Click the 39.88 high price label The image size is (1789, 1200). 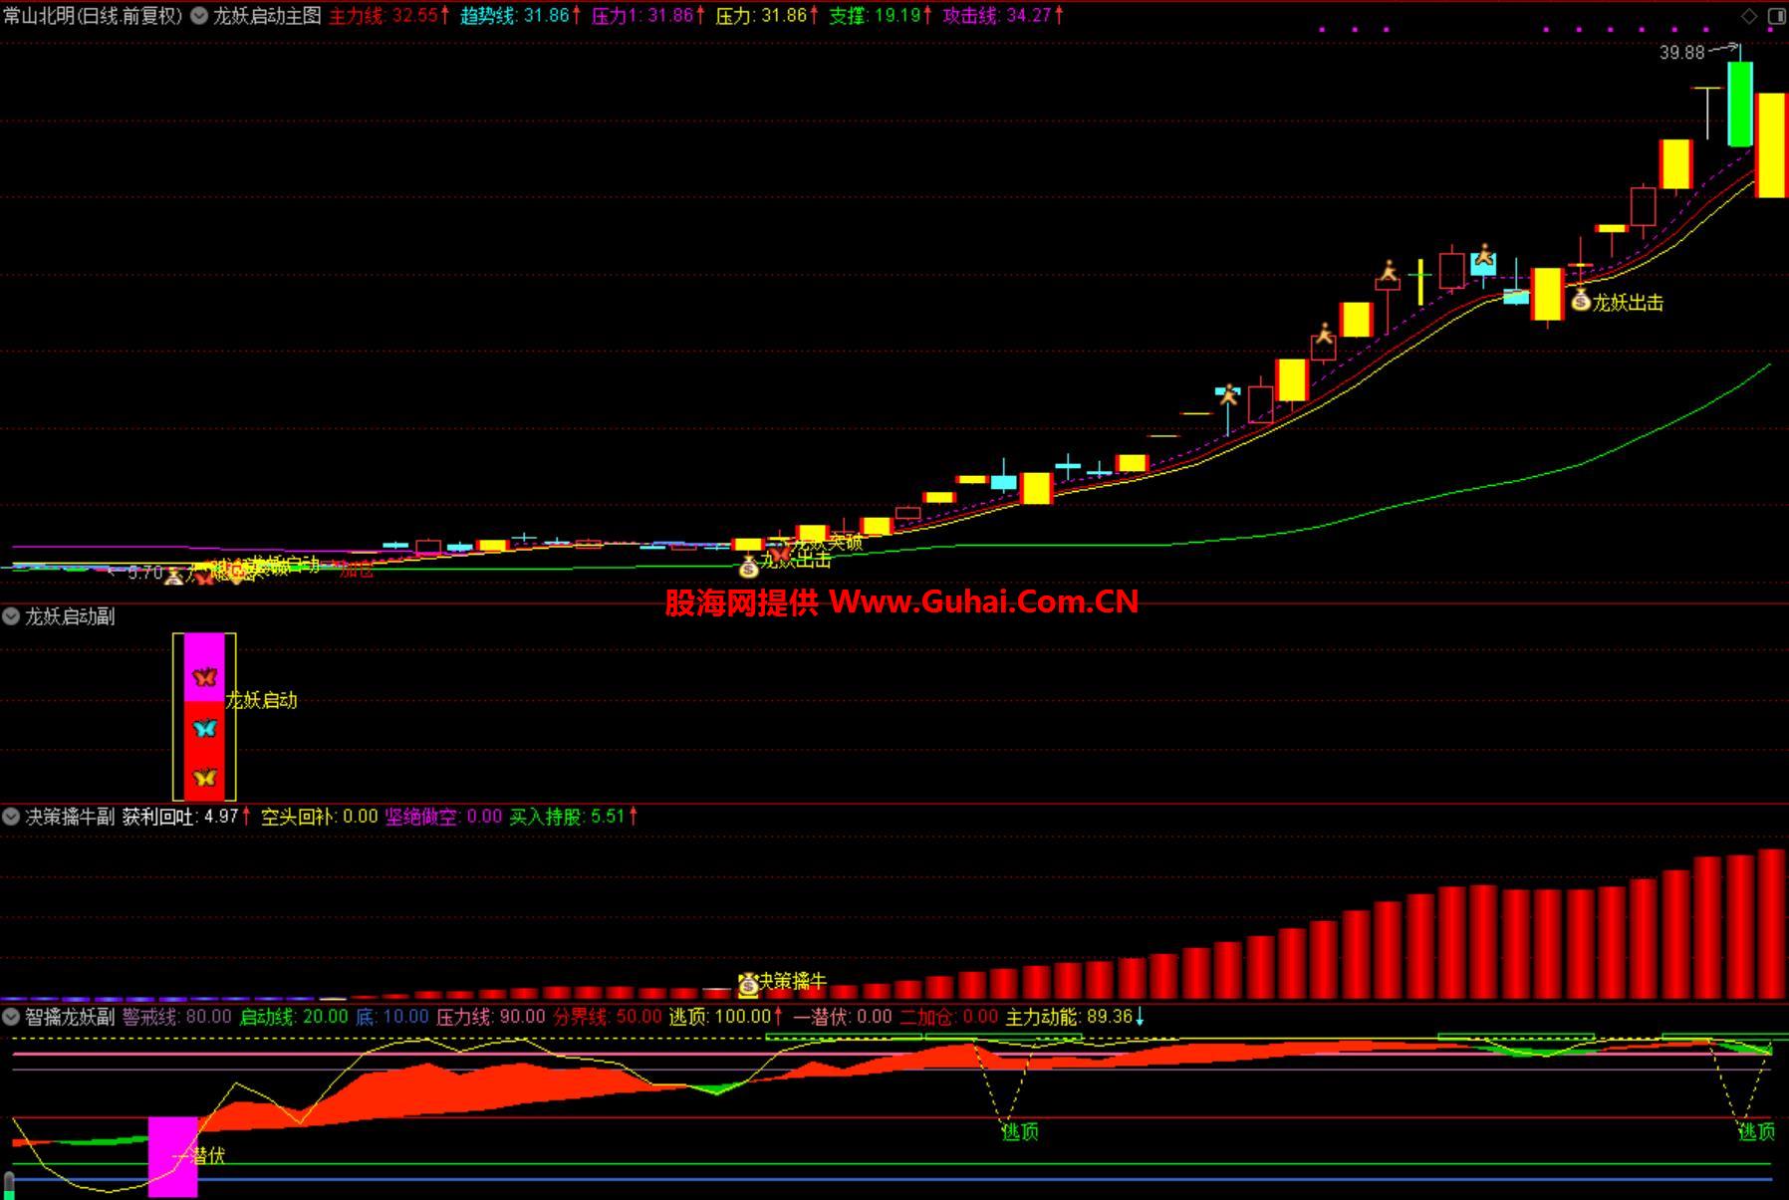pyautogui.click(x=1682, y=53)
